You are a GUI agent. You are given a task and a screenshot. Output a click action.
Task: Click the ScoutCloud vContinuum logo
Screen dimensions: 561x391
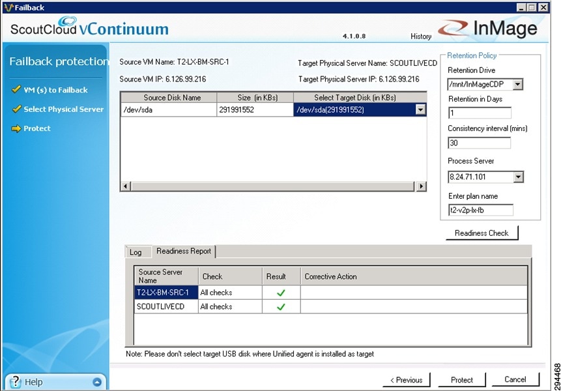89,27
